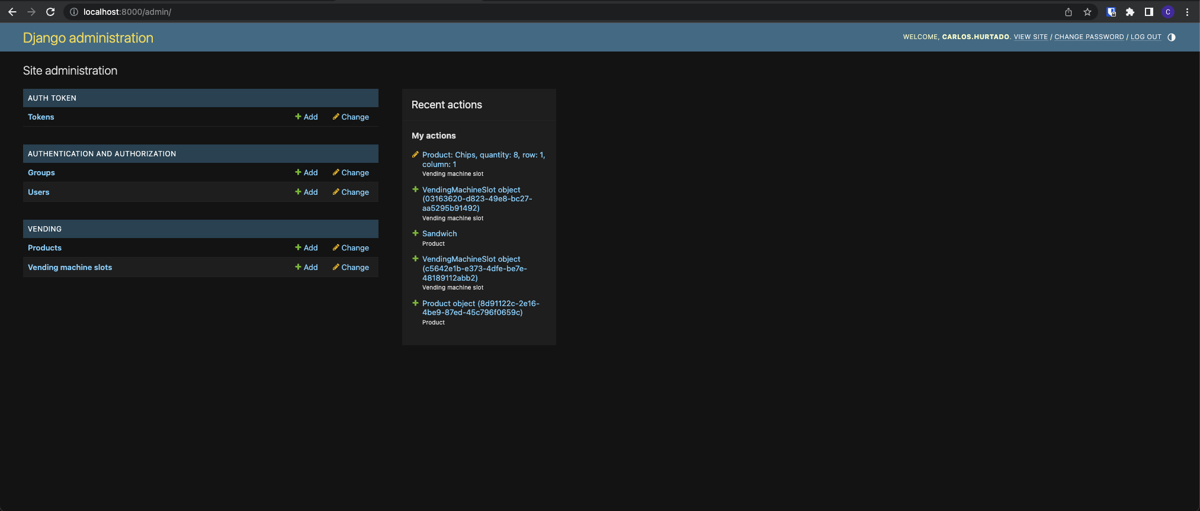This screenshot has width=1200, height=511.
Task: Open the profile avatar C
Action: 1168,12
